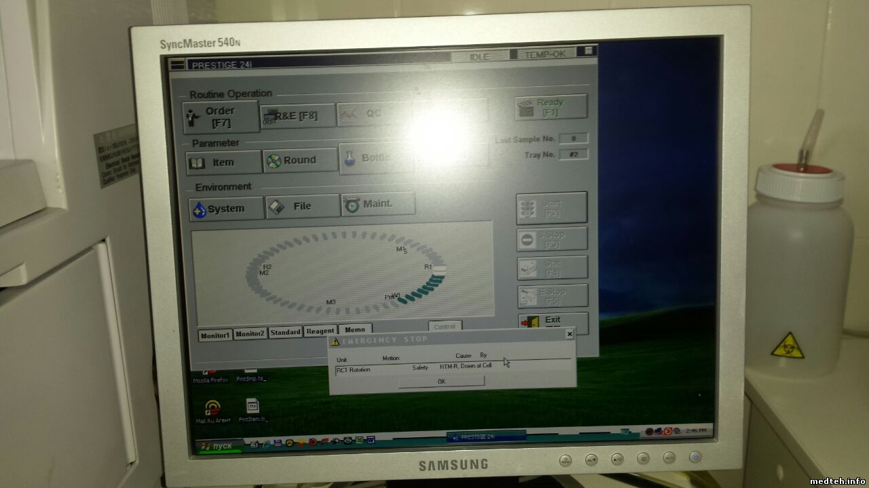This screenshot has height=488, width=869.
Task: Select the Standard tab
Action: coord(285,333)
